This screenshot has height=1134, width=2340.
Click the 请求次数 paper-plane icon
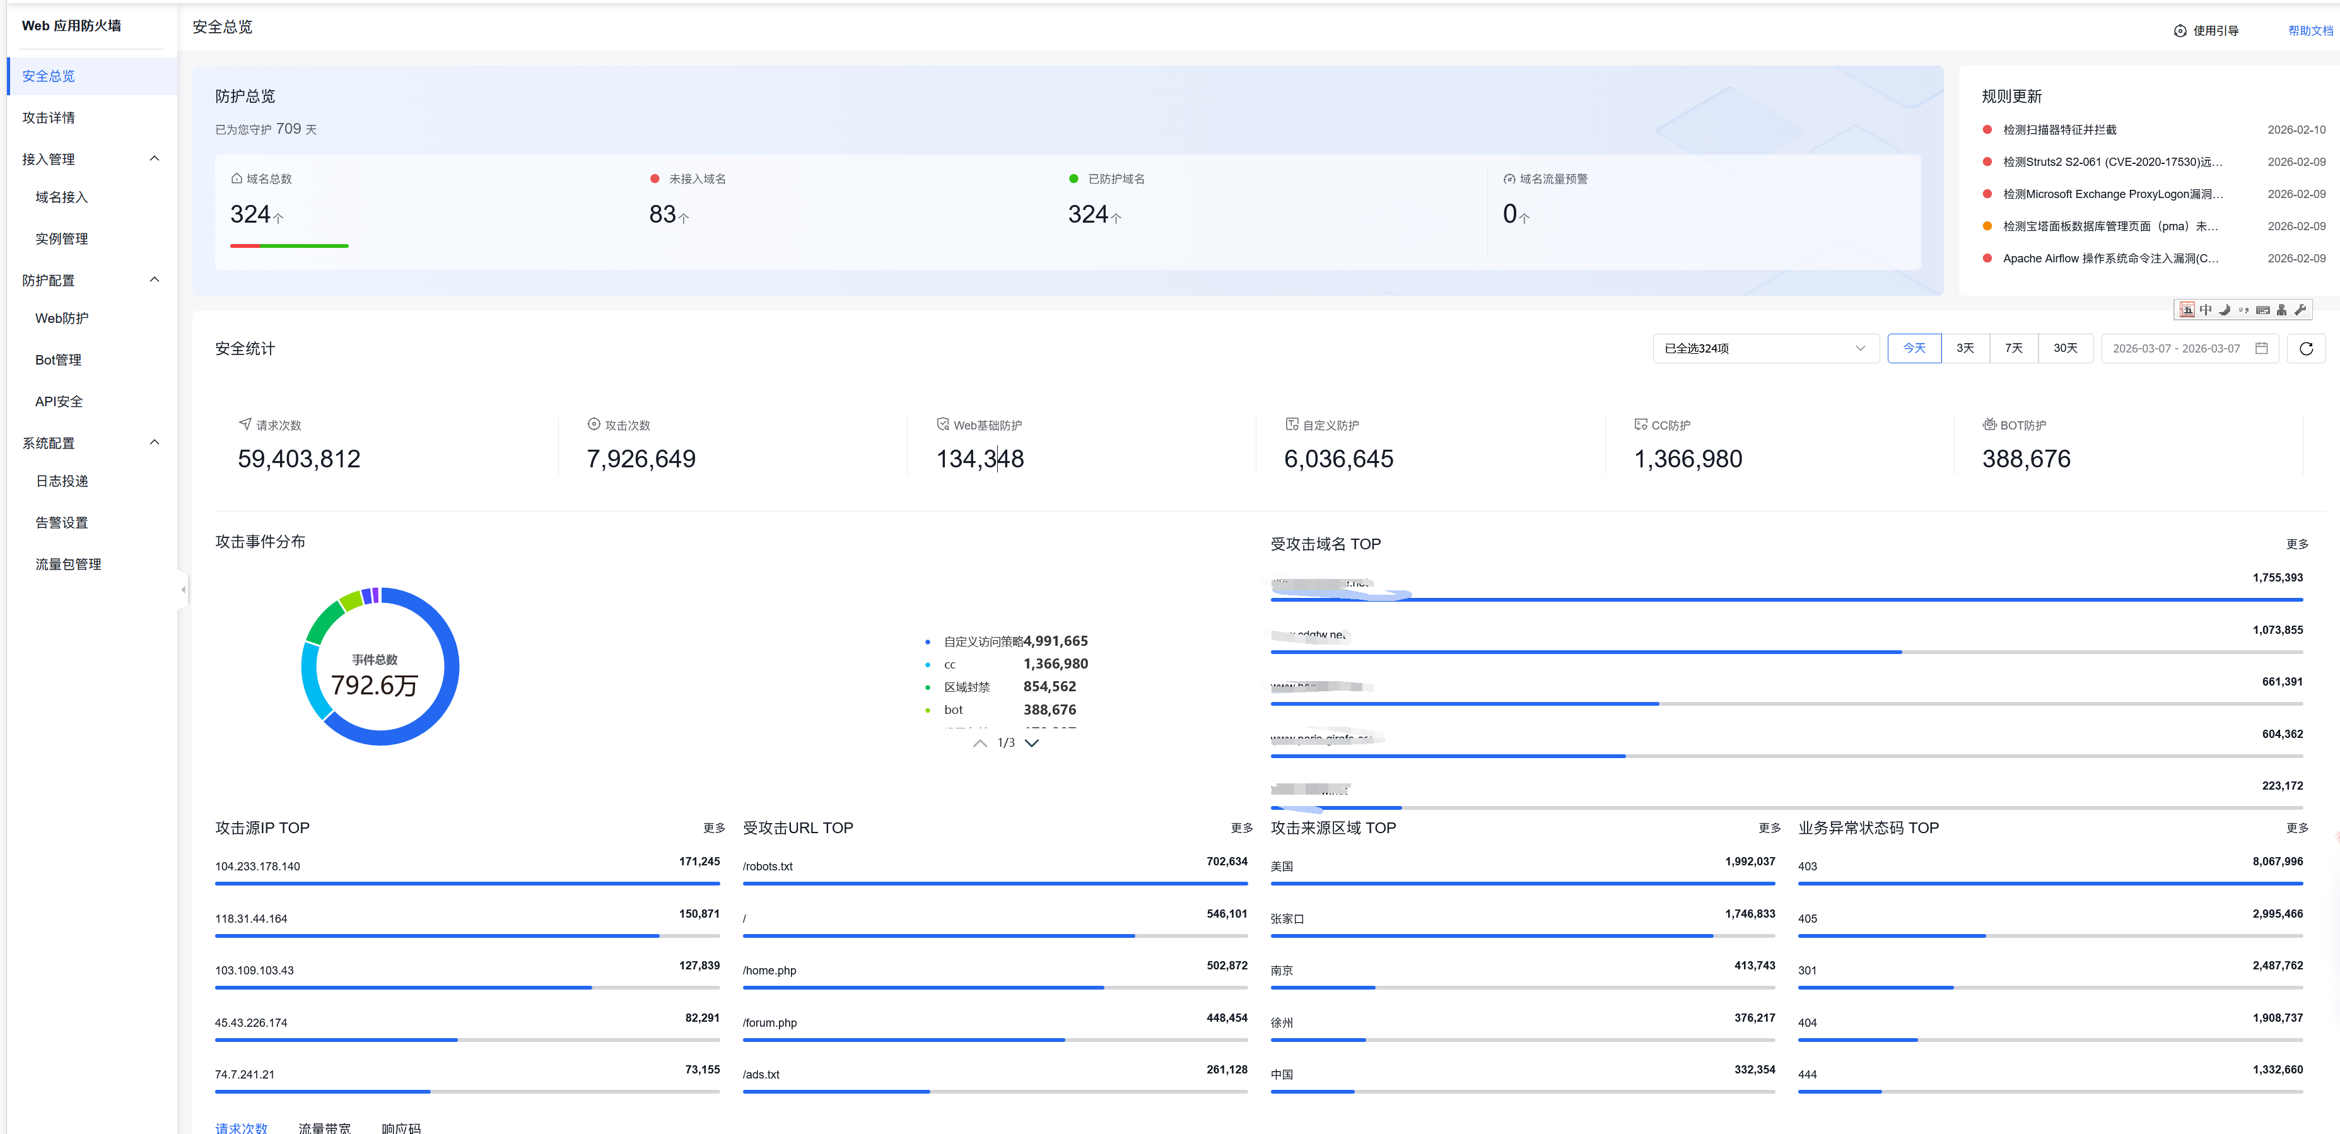point(244,424)
